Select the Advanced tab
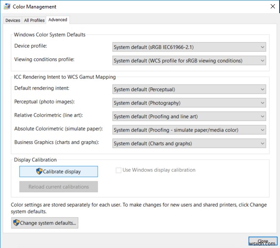This screenshot has width=280, height=248. click(x=58, y=19)
